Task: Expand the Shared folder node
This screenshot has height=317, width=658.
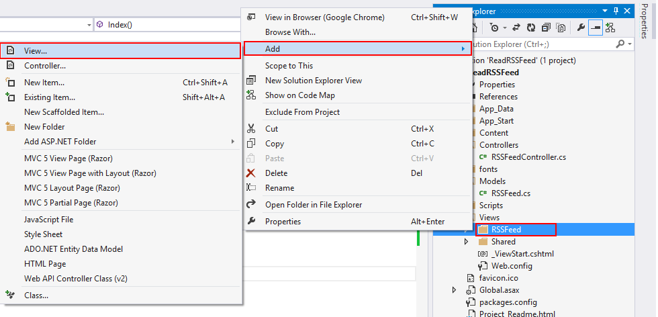Action: coord(467,242)
